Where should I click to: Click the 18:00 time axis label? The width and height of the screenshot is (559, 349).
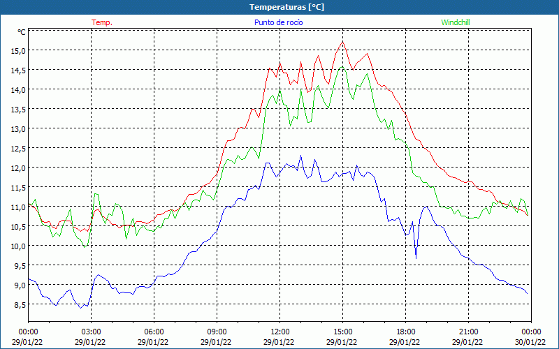[x=406, y=332]
